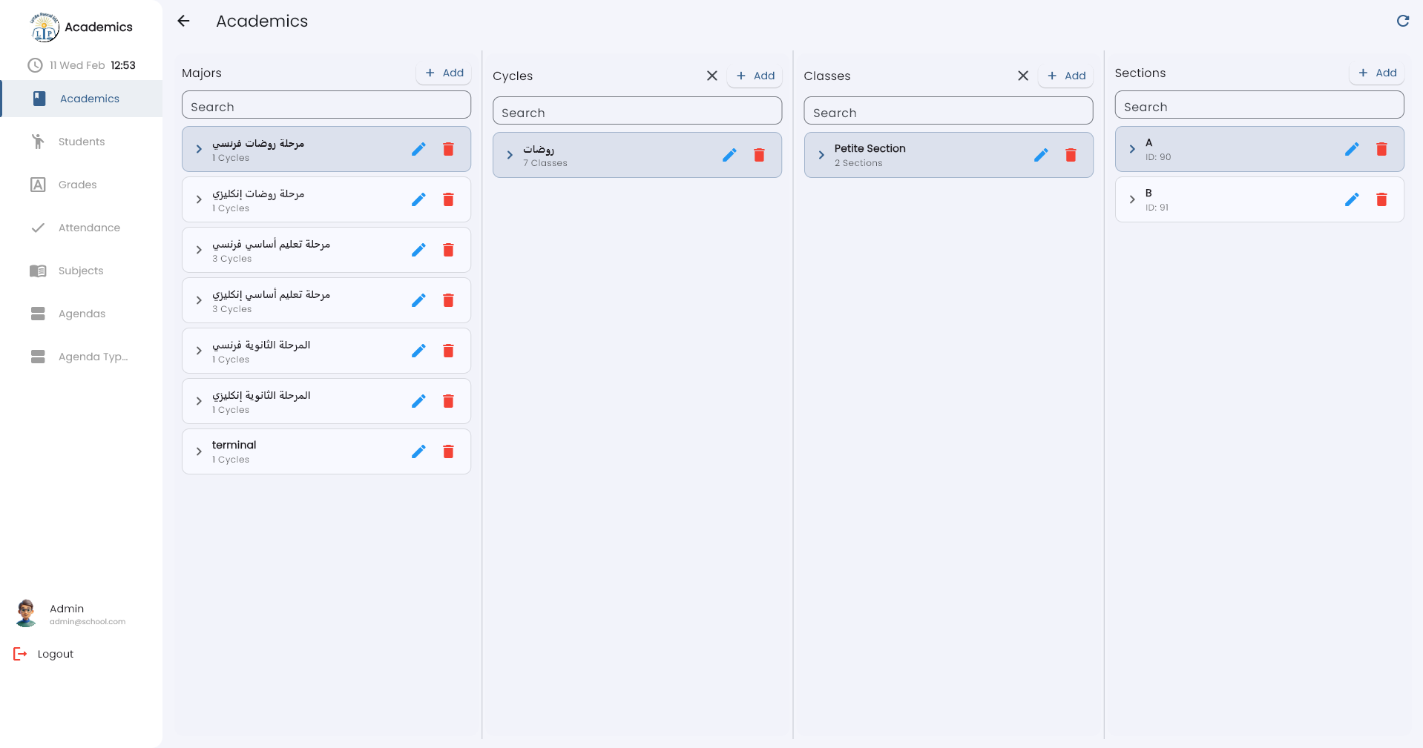This screenshot has width=1423, height=748.
Task: Delete the terminal major with trash icon
Action: [x=448, y=451]
